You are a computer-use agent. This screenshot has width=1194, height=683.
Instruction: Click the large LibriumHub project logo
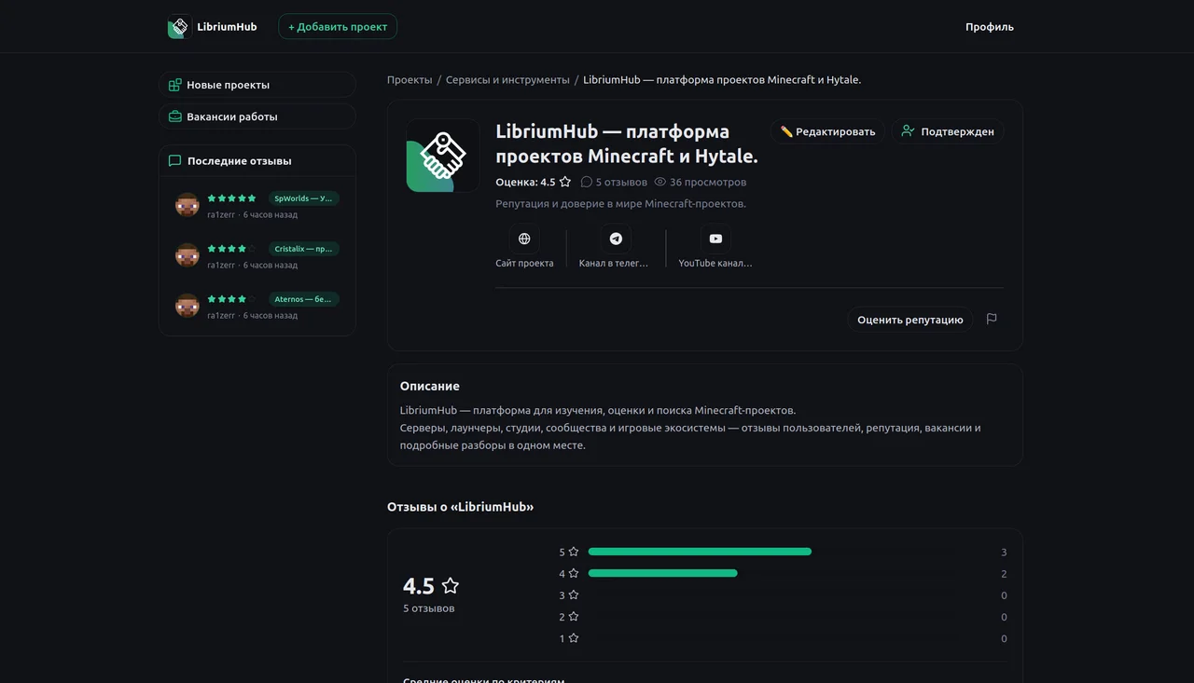pos(443,156)
